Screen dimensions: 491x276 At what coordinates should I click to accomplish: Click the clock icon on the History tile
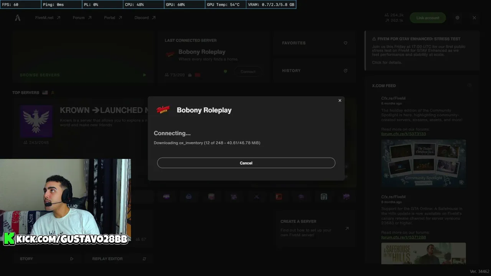click(345, 71)
